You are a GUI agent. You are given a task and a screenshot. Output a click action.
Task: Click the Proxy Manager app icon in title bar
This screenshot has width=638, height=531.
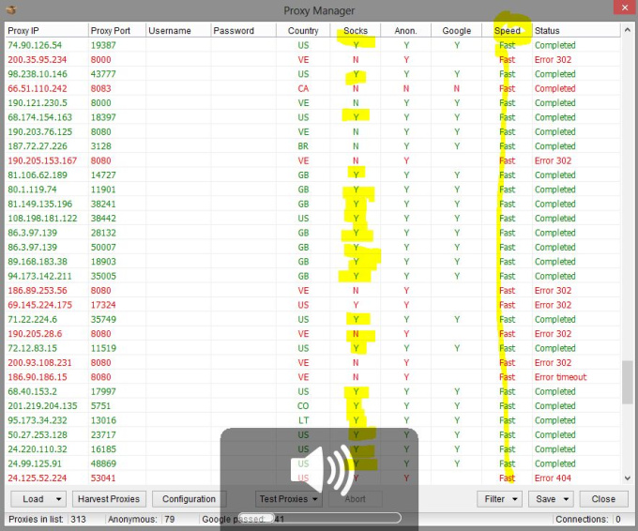click(12, 9)
